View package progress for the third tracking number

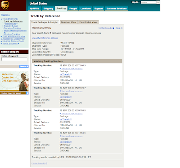click(x=72, y=114)
